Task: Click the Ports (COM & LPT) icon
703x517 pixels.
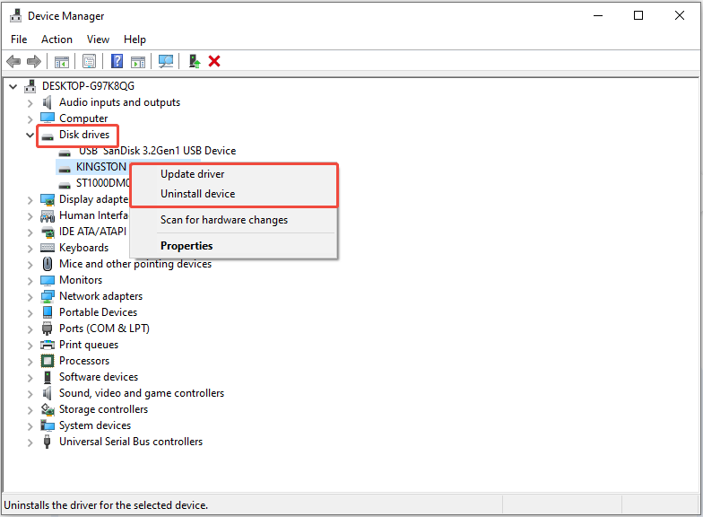Action: [47, 329]
